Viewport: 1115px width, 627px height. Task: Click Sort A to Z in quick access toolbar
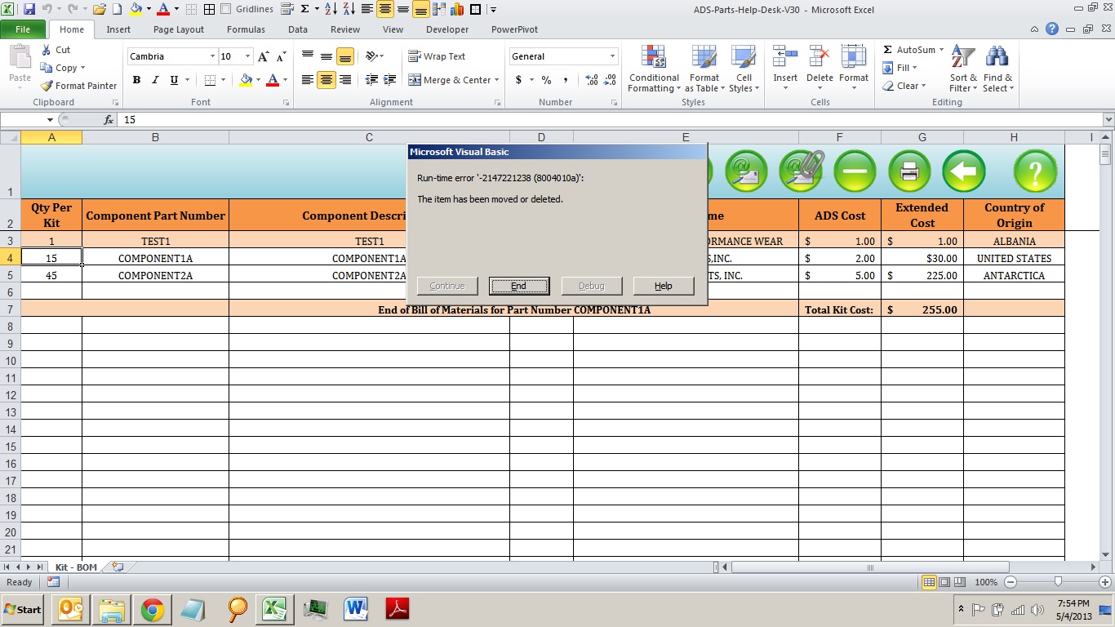[x=331, y=10]
